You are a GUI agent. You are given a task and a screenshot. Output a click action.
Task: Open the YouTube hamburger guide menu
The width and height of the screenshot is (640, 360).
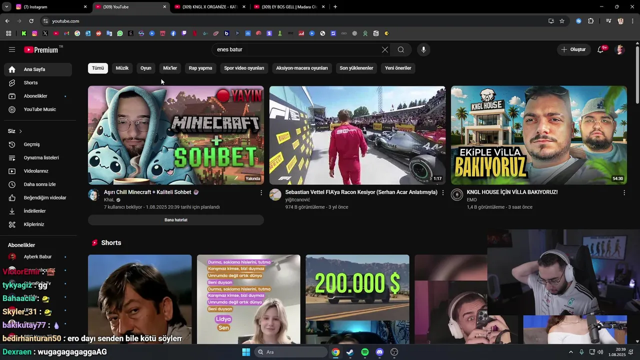click(x=12, y=49)
